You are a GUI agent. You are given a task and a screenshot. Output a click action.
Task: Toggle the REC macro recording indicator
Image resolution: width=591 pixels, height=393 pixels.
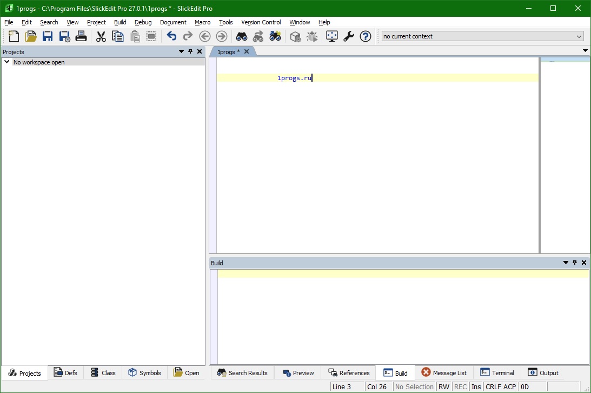(461, 387)
